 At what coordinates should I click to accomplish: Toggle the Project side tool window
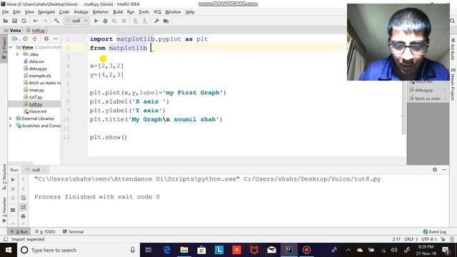[x=4, y=48]
